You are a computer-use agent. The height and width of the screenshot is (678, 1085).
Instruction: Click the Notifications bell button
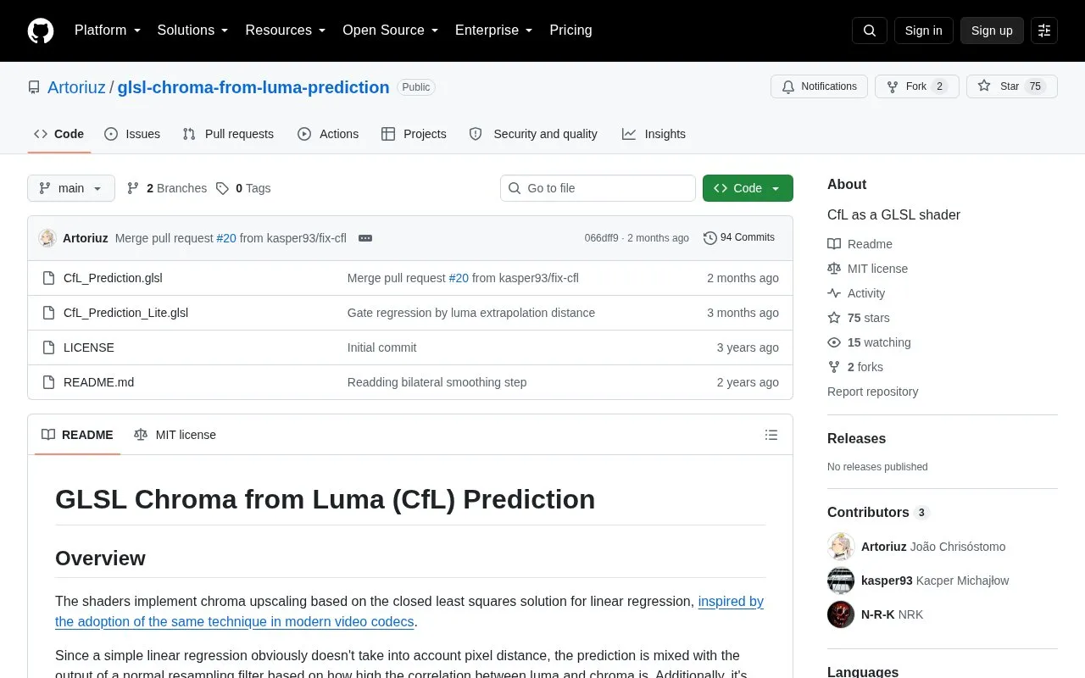820,86
